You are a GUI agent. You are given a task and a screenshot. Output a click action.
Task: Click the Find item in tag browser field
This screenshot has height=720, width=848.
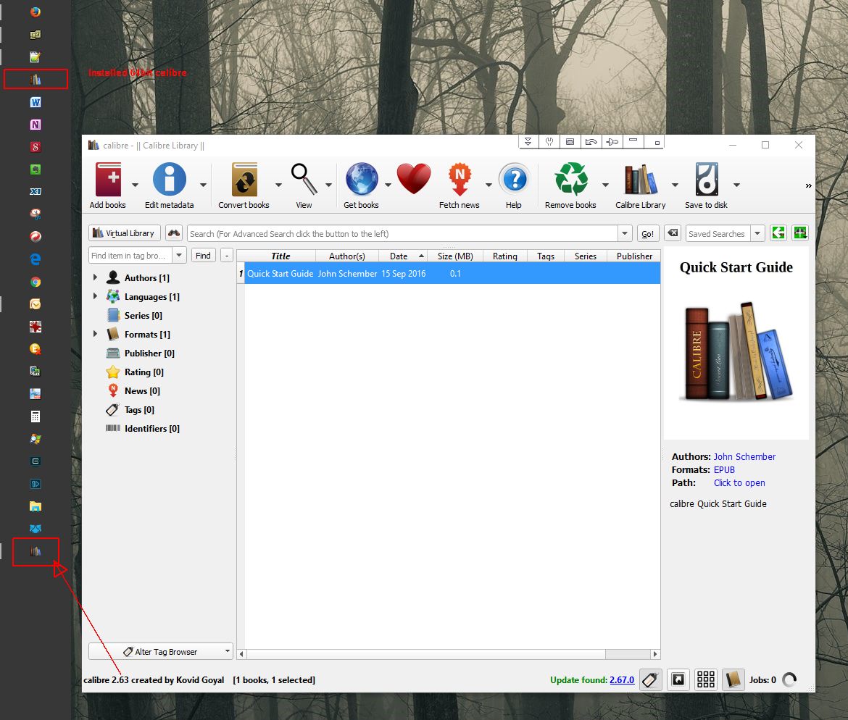[130, 255]
